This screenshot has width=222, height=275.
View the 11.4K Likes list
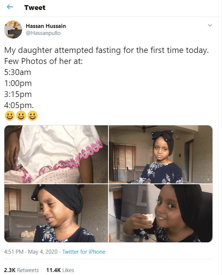(60, 270)
